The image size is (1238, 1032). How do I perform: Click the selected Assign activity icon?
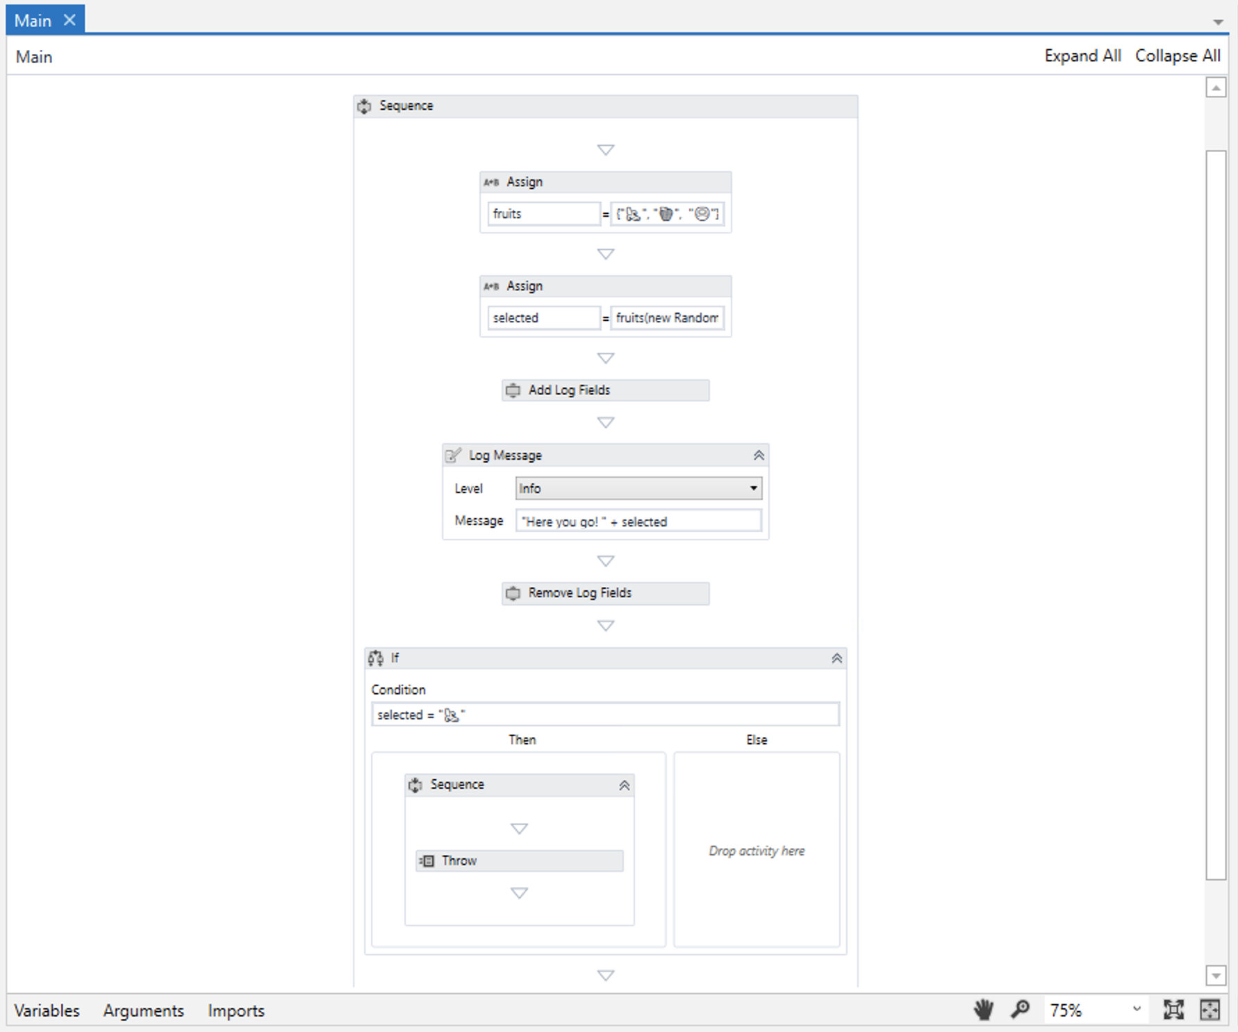491,286
